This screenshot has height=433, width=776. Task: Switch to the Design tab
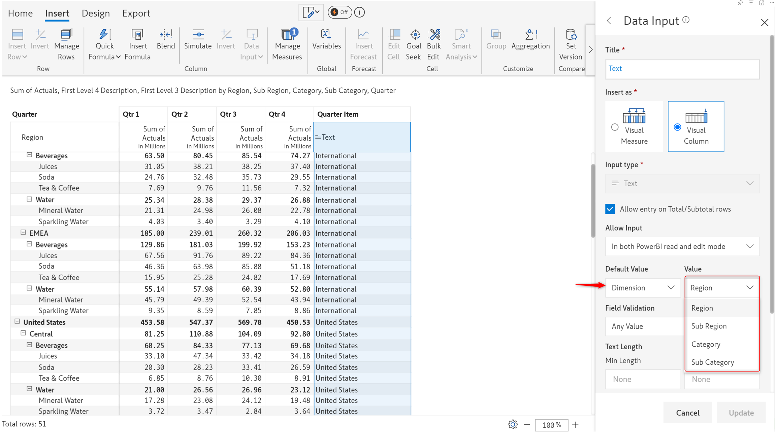(x=96, y=13)
